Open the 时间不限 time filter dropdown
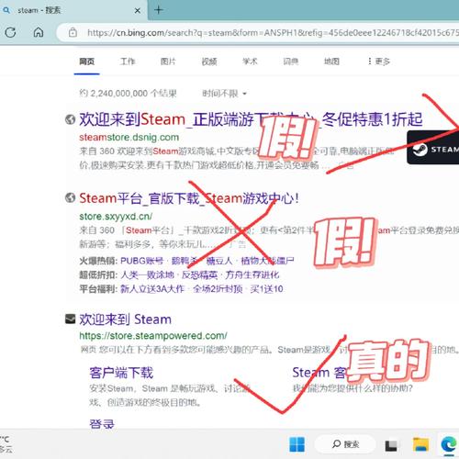Image resolution: width=459 pixels, height=459 pixels. [x=224, y=94]
